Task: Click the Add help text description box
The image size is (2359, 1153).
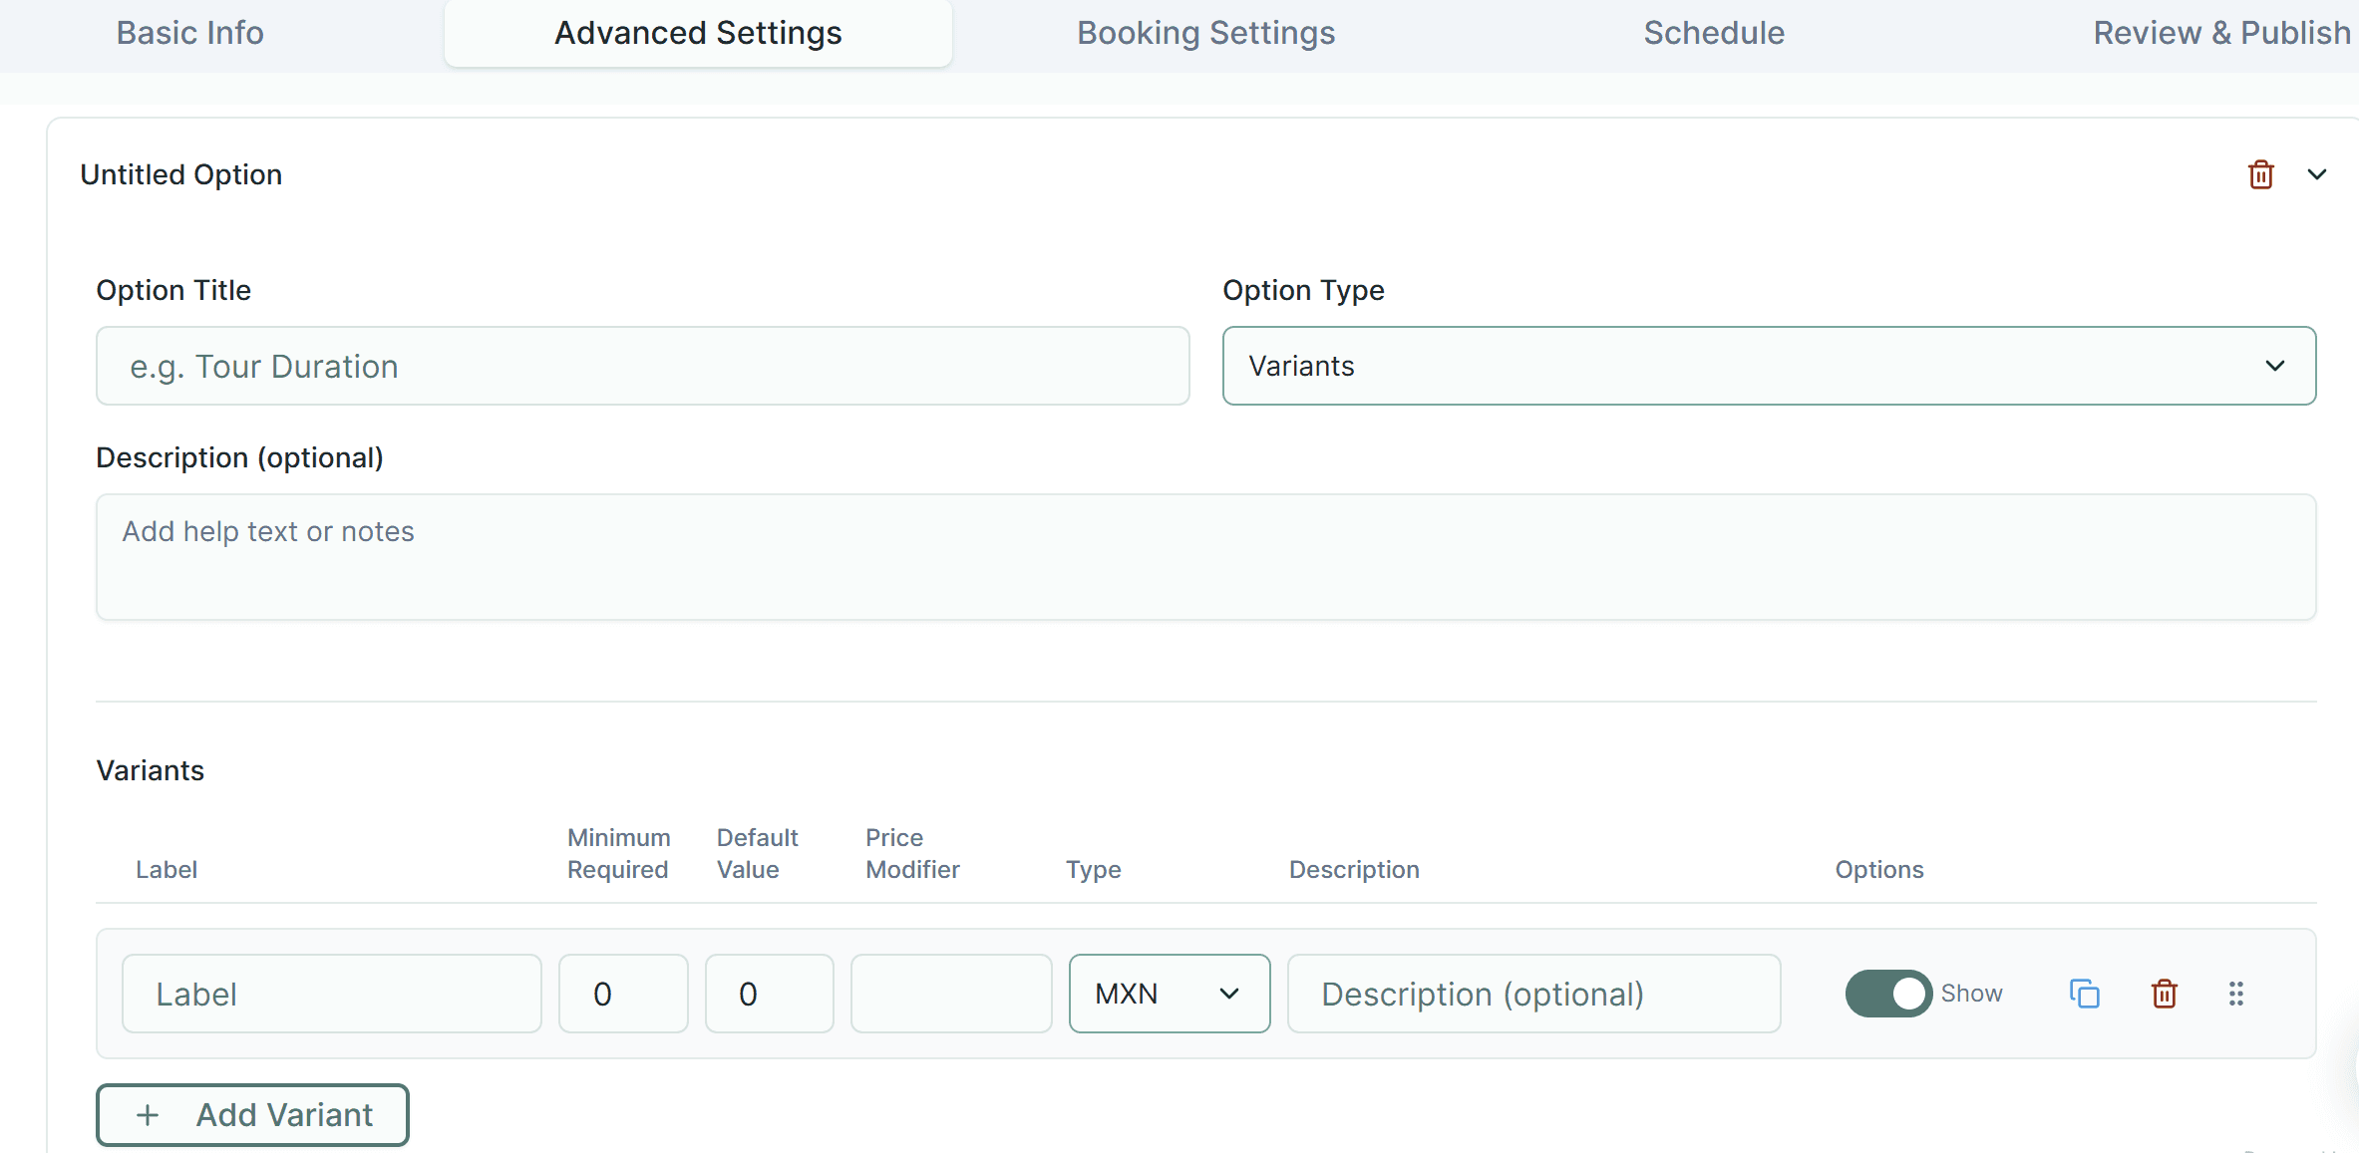Action: click(1205, 557)
